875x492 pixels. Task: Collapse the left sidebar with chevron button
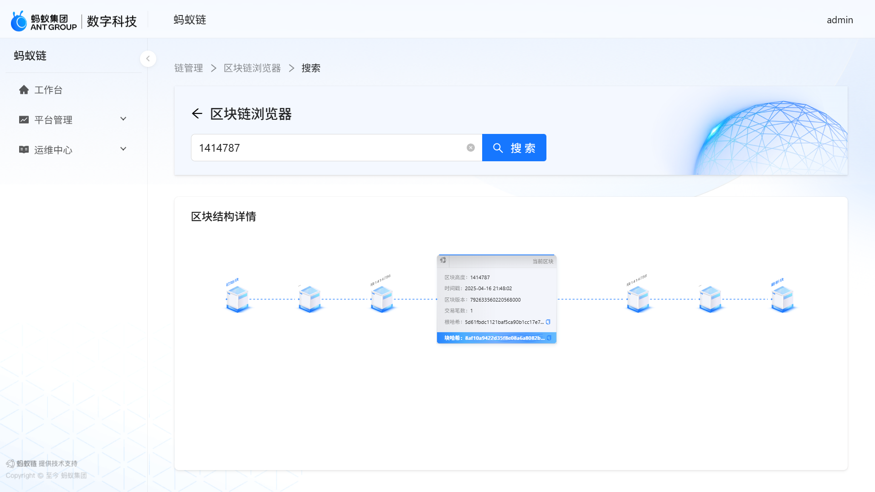(x=148, y=59)
